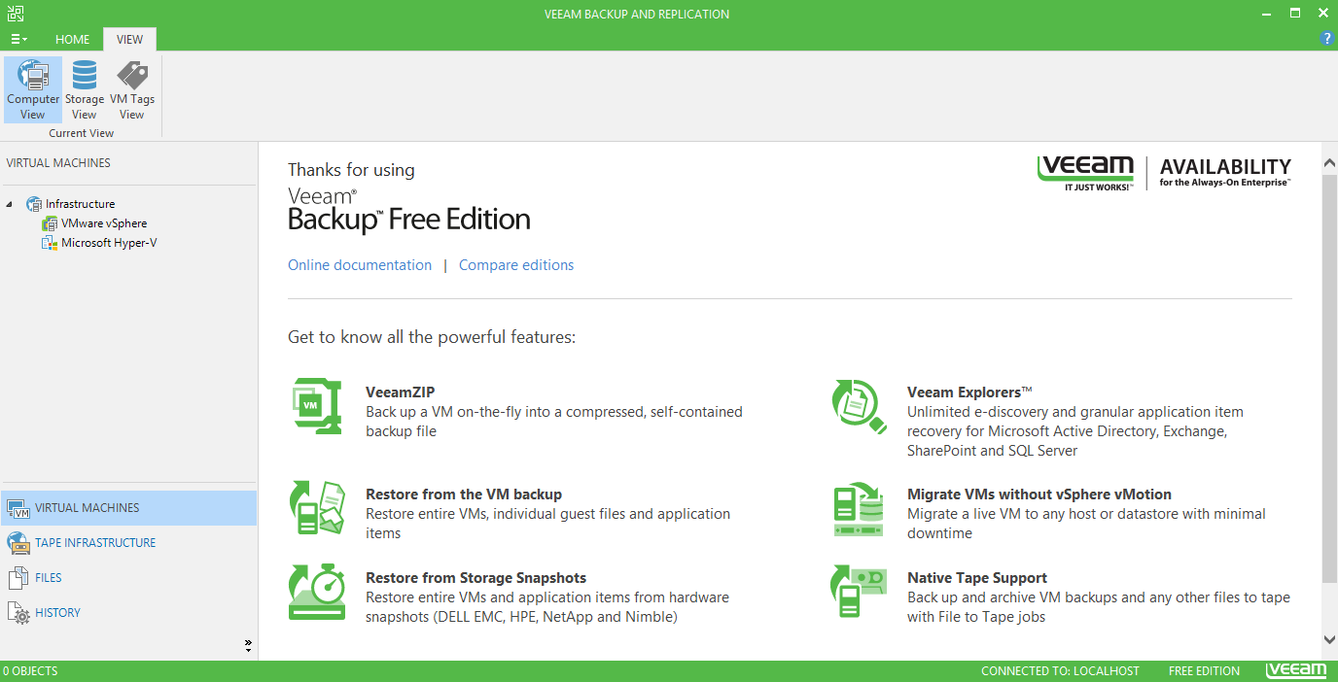Click the VeeamZIP heading
The height and width of the screenshot is (682, 1338).
pos(401,392)
